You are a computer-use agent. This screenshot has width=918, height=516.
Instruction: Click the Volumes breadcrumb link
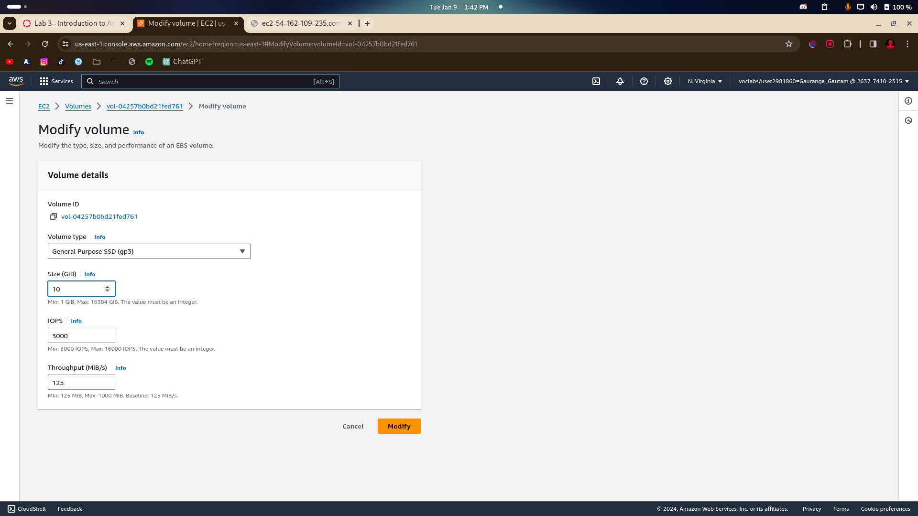78,106
